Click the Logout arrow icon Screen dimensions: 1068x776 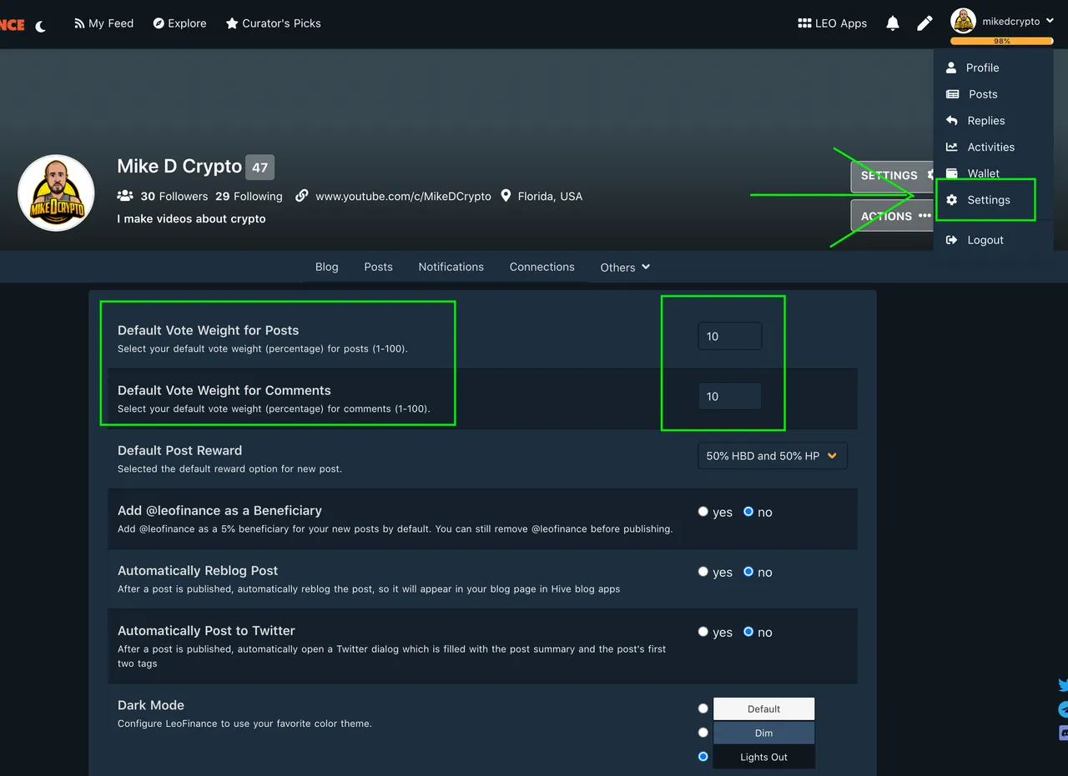coord(952,240)
